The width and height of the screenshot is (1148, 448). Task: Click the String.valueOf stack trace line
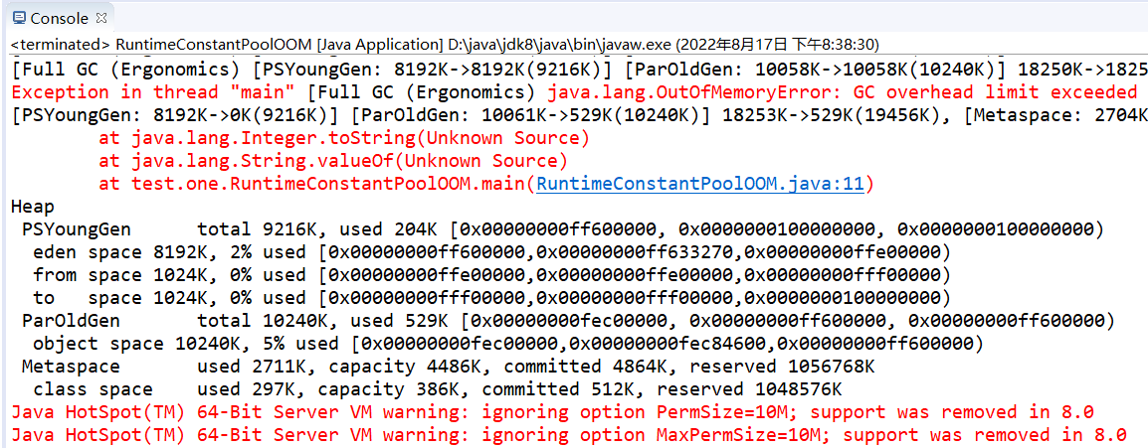point(333,161)
